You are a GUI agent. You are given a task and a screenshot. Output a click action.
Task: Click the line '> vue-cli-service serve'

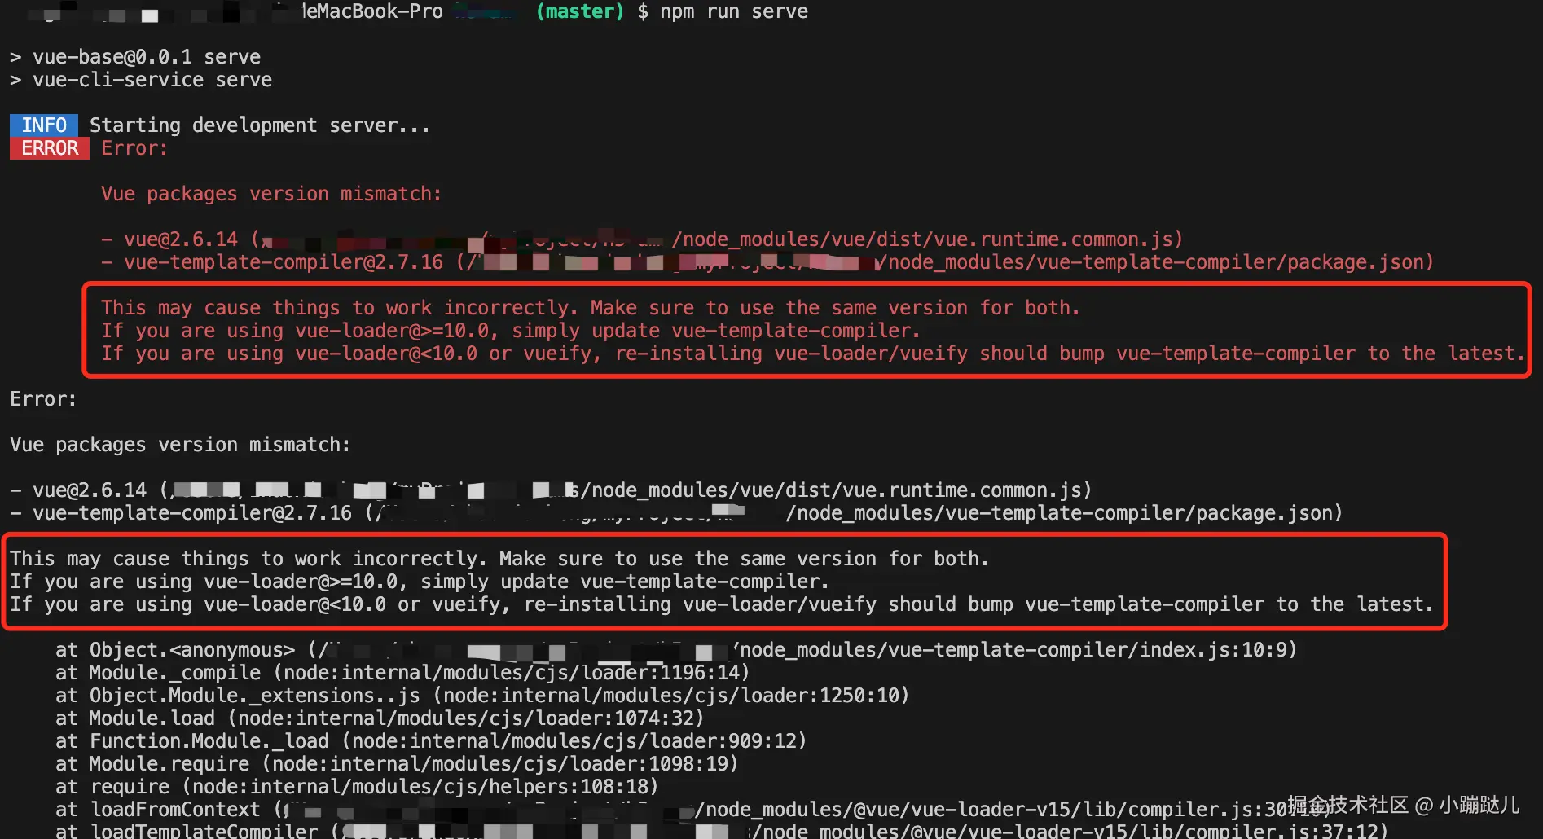141,80
